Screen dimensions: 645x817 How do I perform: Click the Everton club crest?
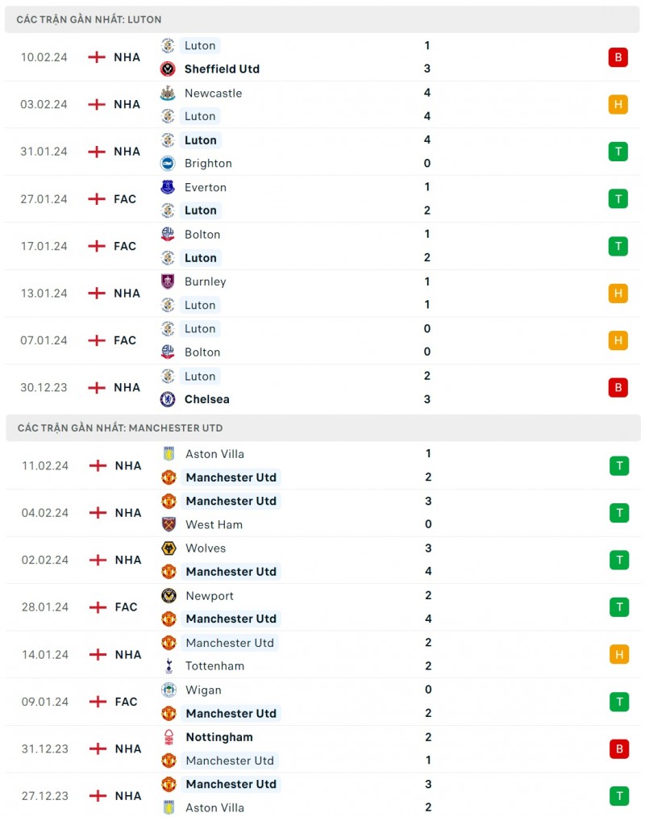pos(168,187)
